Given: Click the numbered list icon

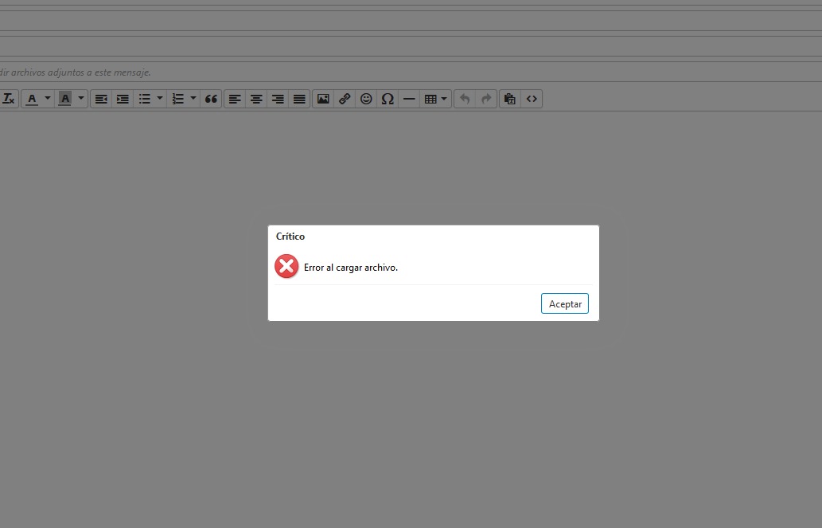Looking at the screenshot, I should pyautogui.click(x=177, y=99).
